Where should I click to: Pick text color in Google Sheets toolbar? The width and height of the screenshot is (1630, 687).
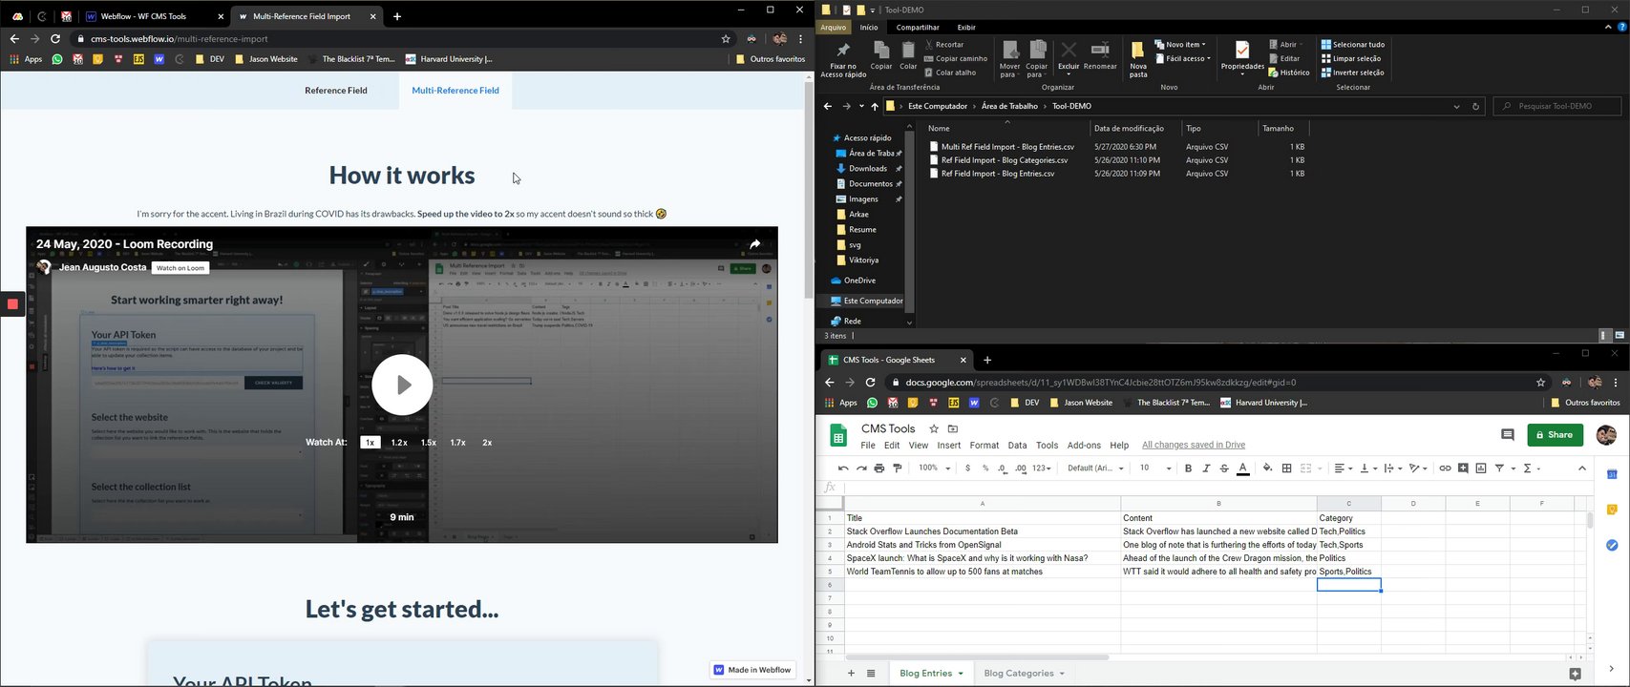click(1243, 468)
